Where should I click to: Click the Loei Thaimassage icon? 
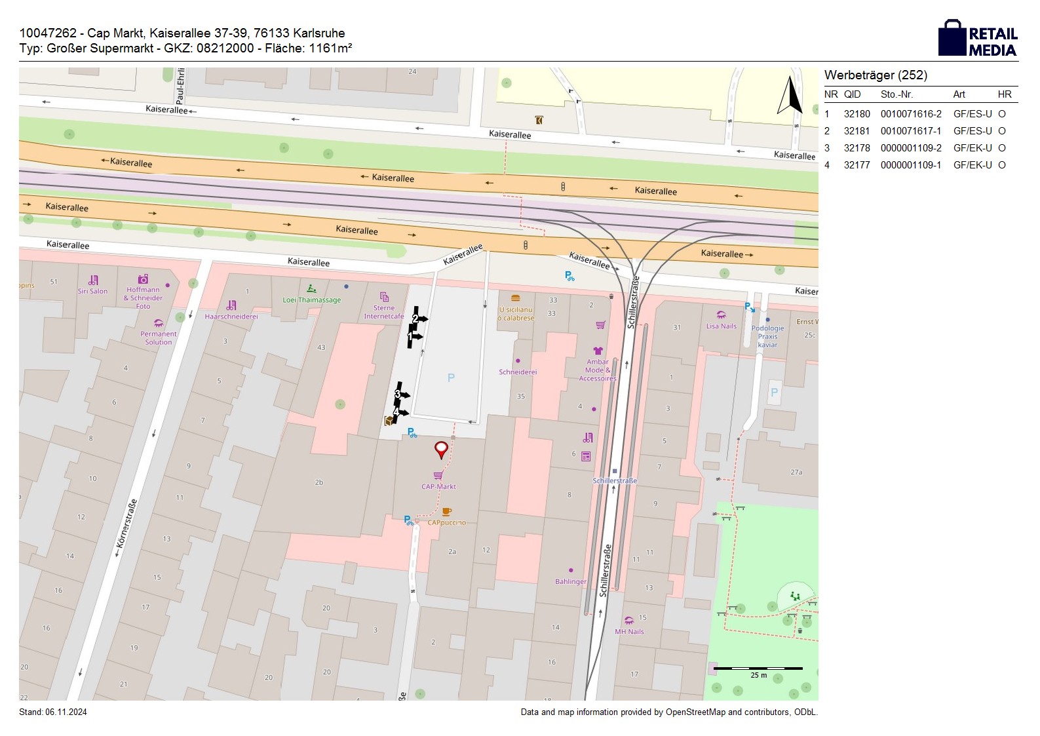311,288
